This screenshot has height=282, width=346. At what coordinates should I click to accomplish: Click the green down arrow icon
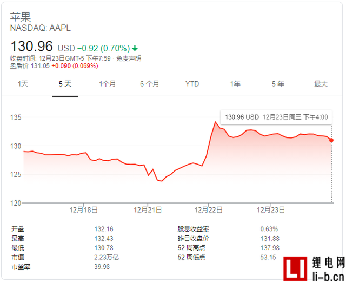click(x=135, y=48)
